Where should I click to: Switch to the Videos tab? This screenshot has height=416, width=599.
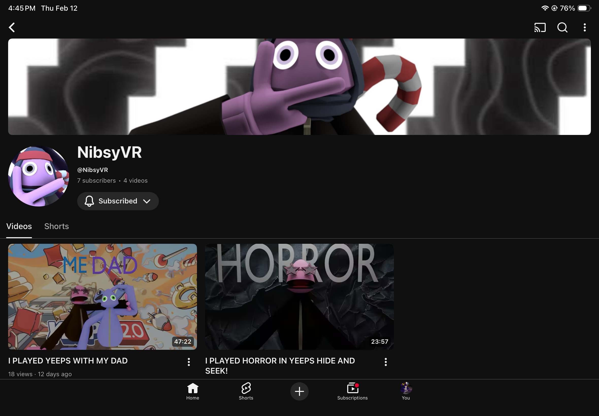coord(19,226)
